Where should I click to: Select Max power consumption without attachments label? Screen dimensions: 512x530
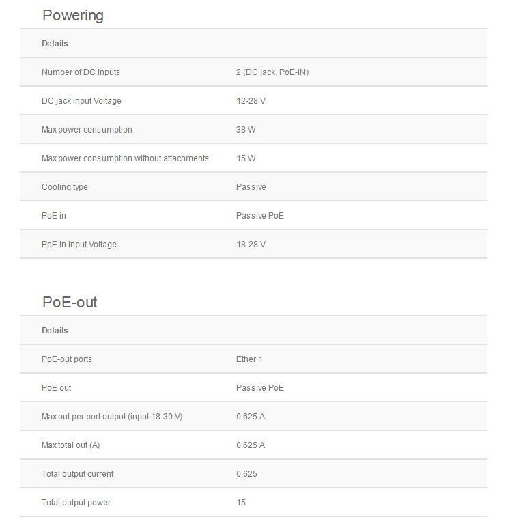point(125,158)
